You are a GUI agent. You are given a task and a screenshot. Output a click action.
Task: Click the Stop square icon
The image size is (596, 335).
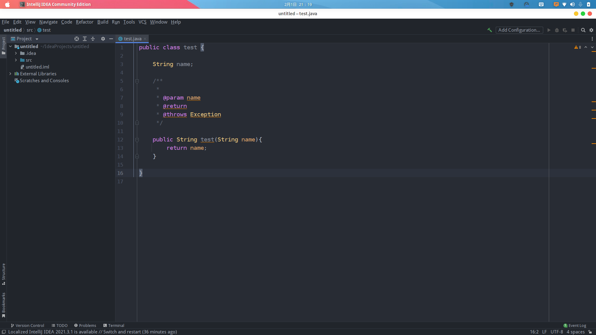[x=573, y=30]
